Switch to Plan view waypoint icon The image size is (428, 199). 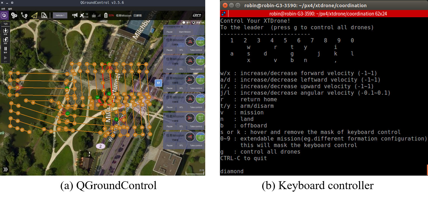pyautogui.click(x=24, y=16)
